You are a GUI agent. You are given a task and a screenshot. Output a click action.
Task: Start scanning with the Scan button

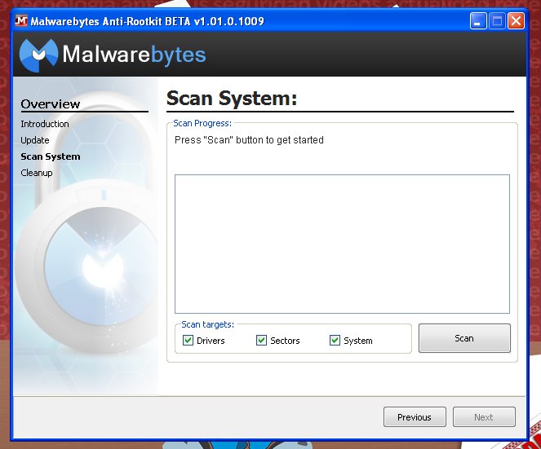pyautogui.click(x=464, y=338)
